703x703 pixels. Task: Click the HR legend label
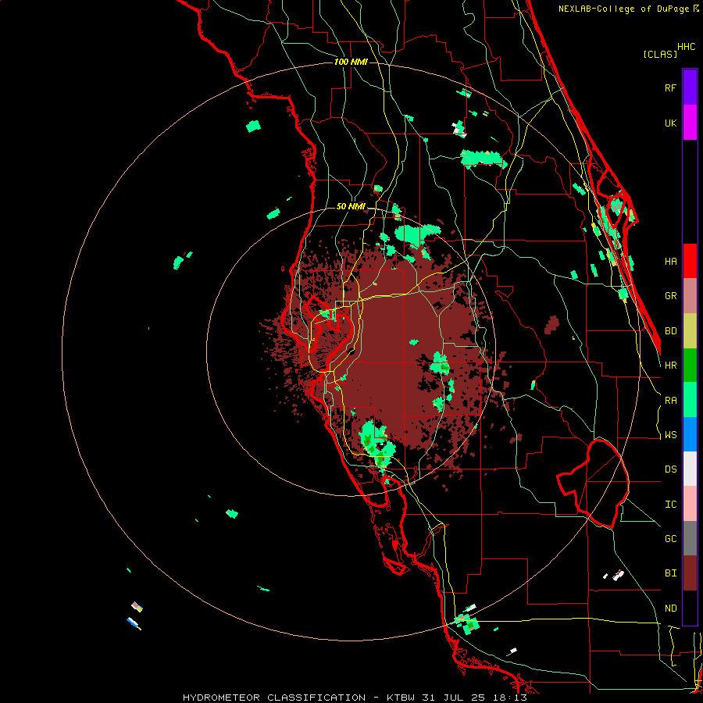click(x=670, y=366)
